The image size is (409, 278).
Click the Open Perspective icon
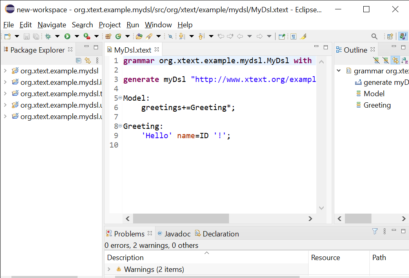(390, 36)
